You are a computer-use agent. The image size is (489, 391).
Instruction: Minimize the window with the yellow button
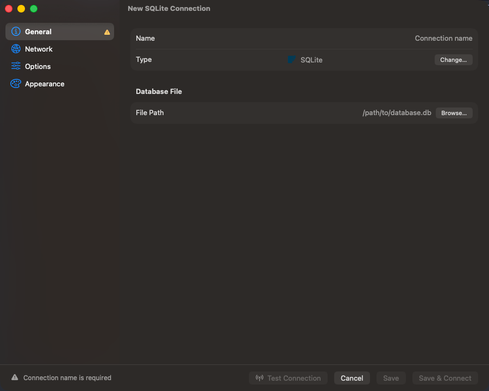coord(21,9)
